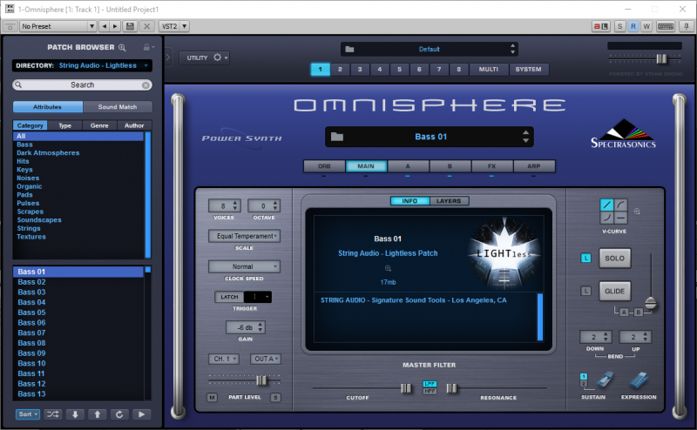
Task: Open the CH. 1 MIDI channel dropdown
Action: coord(224,359)
